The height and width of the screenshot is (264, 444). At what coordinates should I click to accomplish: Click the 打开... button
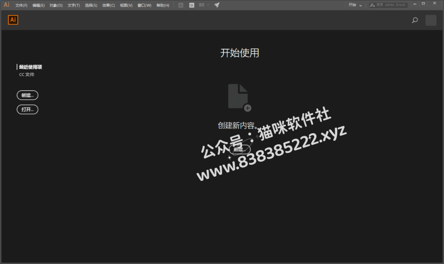pyautogui.click(x=28, y=109)
